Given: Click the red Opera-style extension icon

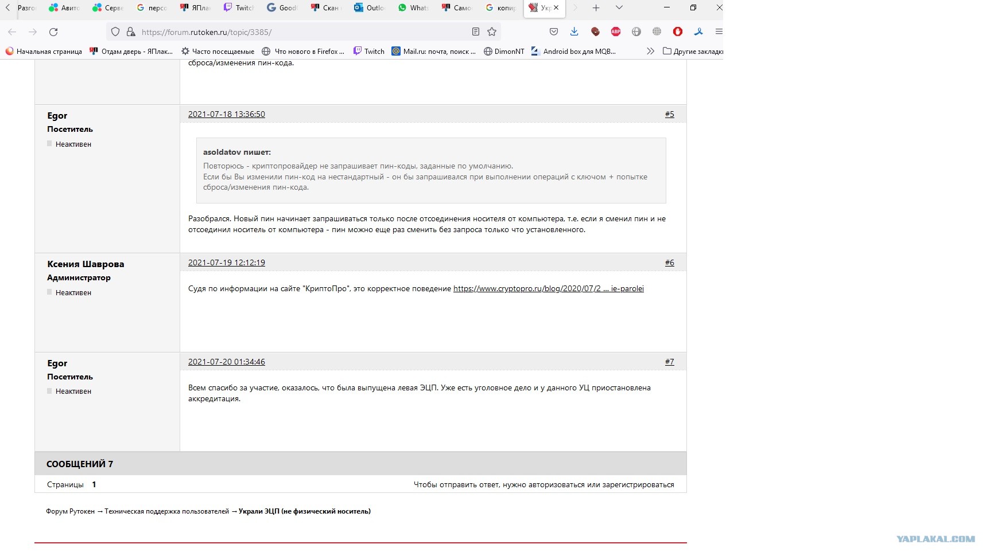Looking at the screenshot, I should point(678,32).
